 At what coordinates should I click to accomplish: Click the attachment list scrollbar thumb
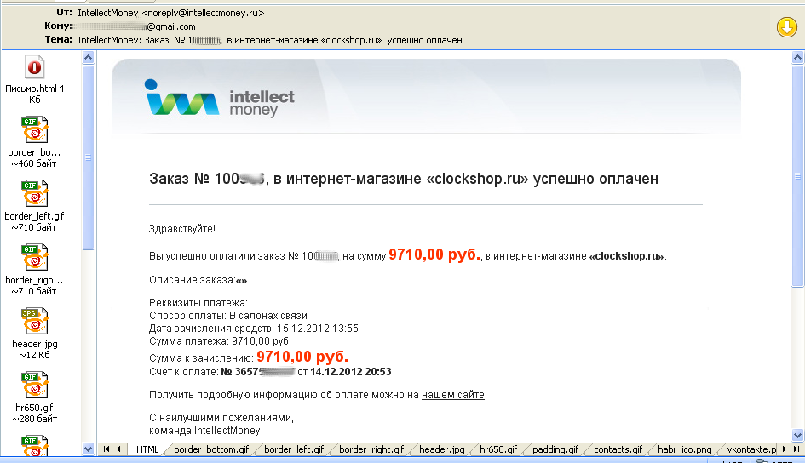tap(88, 157)
